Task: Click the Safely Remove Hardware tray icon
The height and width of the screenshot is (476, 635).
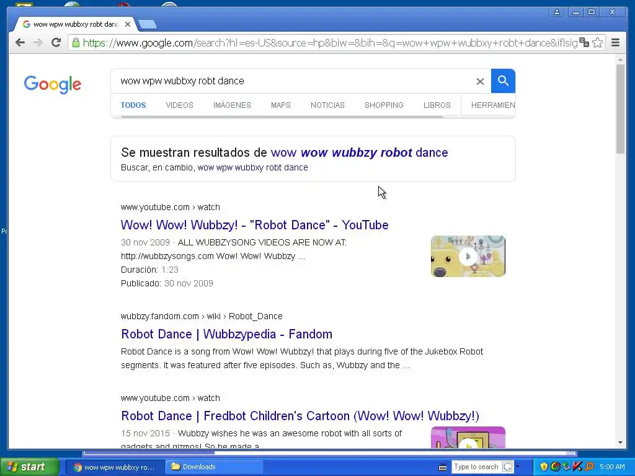Action: (566, 467)
